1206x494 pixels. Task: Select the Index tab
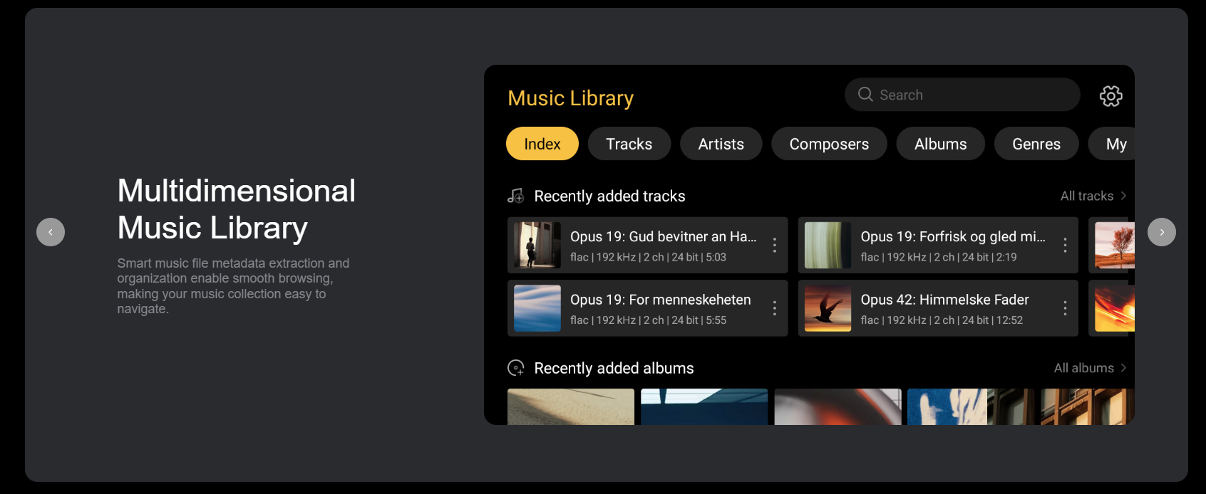tap(542, 144)
